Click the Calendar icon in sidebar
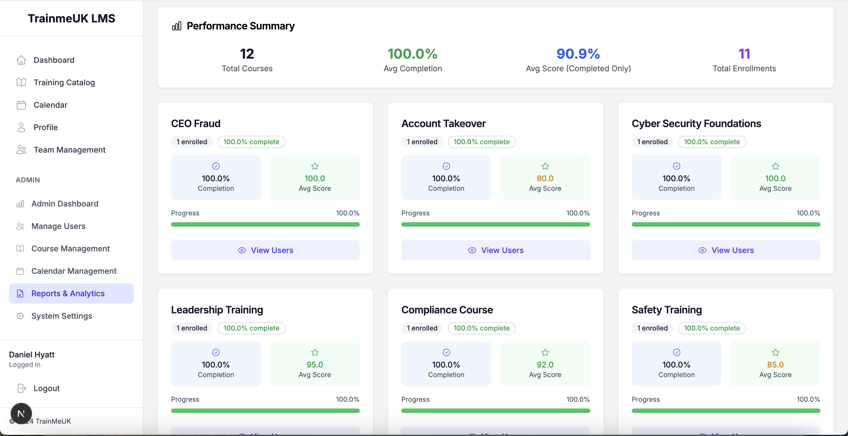 (x=21, y=105)
